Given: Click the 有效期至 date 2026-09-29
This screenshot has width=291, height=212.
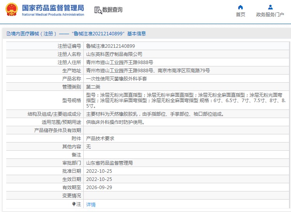Looking at the screenshot, I should [99, 188].
